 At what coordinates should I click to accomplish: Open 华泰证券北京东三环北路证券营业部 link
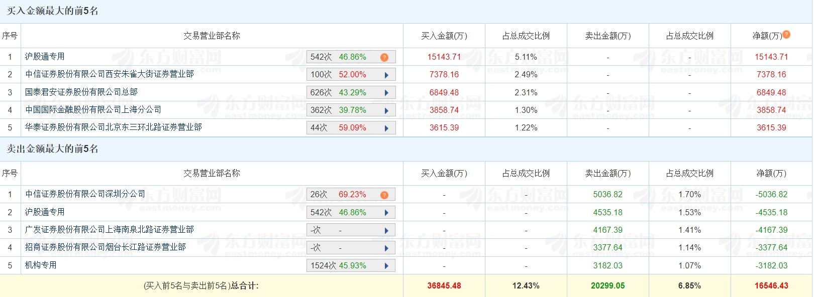point(114,127)
